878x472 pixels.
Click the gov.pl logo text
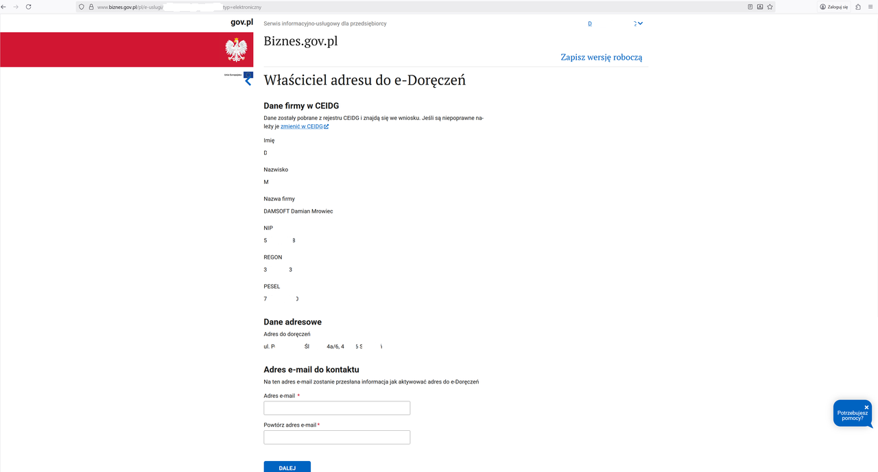pyautogui.click(x=241, y=22)
